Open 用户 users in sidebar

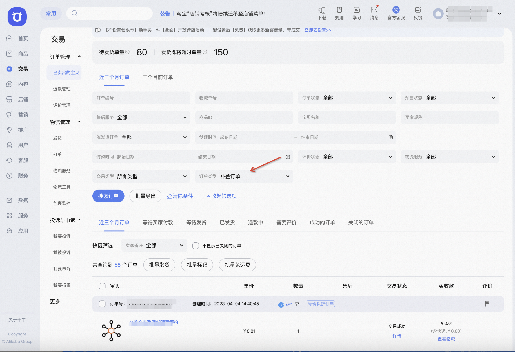[x=17, y=145]
